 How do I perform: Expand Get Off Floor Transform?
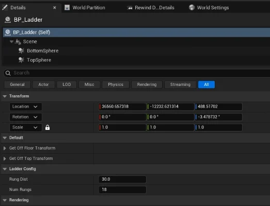[5, 148]
